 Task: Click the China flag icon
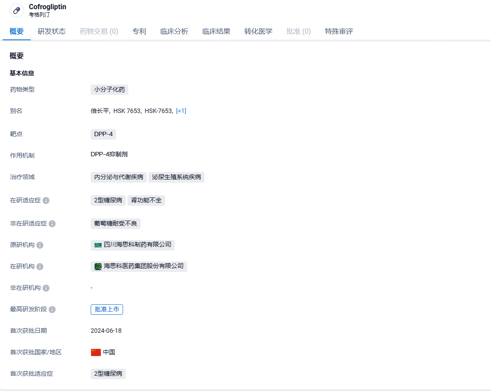[x=96, y=352]
